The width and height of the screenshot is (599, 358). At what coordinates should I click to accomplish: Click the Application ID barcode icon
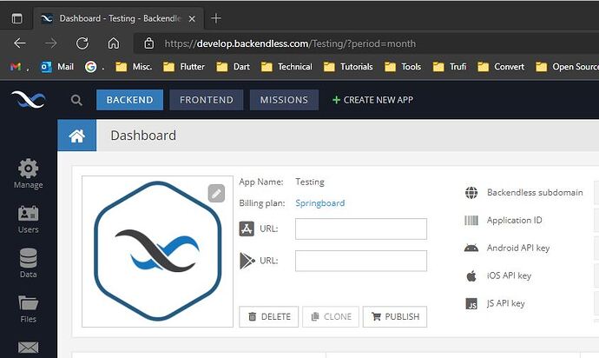coord(471,221)
